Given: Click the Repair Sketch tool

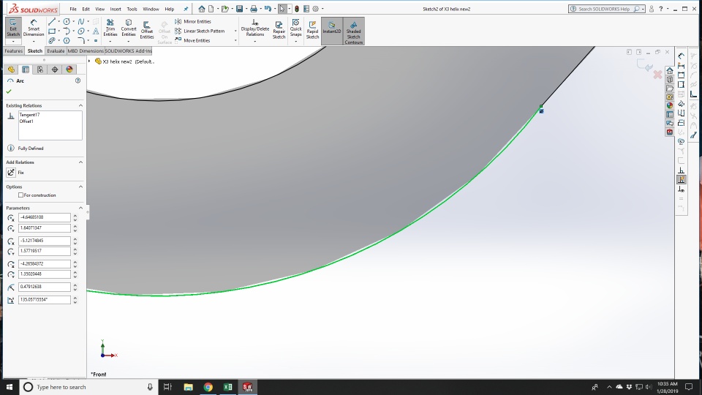Looking at the screenshot, I should [279, 29].
